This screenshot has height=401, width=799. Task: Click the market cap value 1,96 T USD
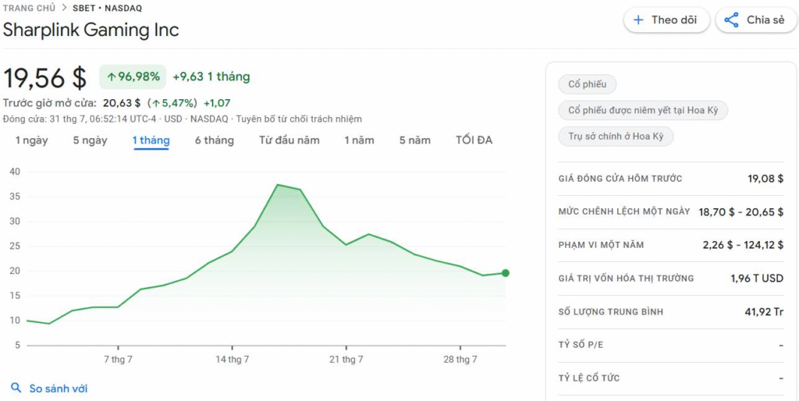click(x=757, y=279)
